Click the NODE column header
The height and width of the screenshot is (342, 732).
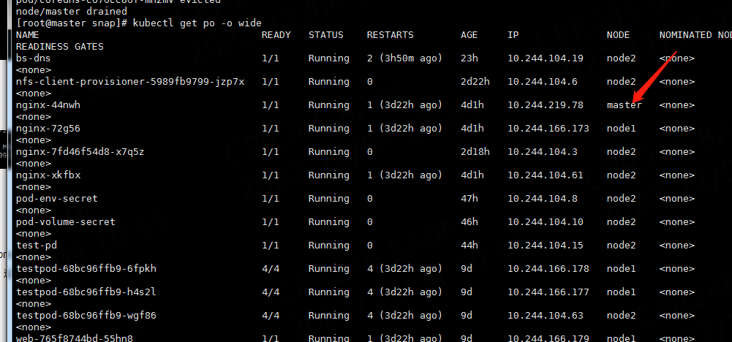pyautogui.click(x=618, y=35)
